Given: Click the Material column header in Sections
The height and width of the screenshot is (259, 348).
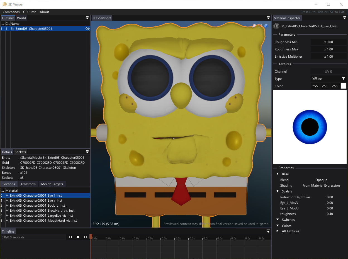Looking at the screenshot, I should pyautogui.click(x=12, y=190).
